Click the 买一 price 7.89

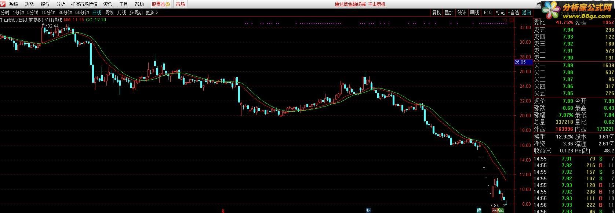(x=568, y=66)
